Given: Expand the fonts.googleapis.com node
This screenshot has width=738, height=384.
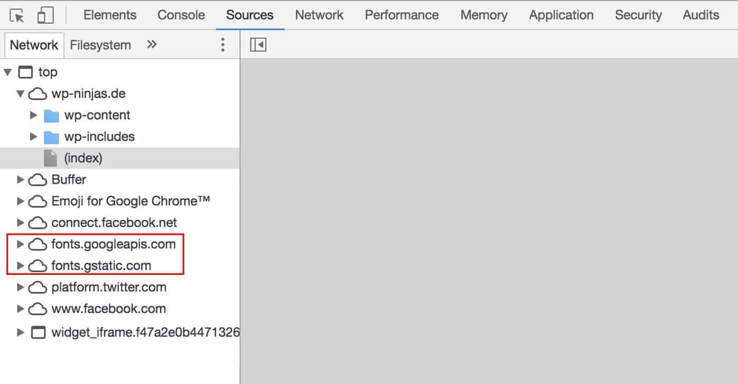Looking at the screenshot, I should (21, 244).
